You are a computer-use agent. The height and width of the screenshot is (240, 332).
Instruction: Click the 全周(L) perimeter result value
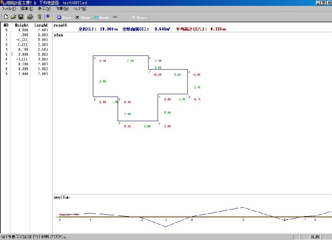tap(109, 29)
